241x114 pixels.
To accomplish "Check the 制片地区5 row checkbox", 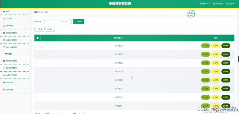I will click(37, 80).
